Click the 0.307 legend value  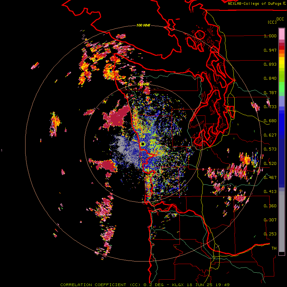point(270,220)
